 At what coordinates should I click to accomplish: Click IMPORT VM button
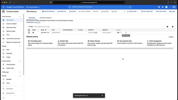tap(62, 11)
